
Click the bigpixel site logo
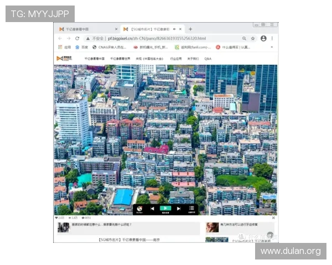pyautogui.click(x=64, y=58)
